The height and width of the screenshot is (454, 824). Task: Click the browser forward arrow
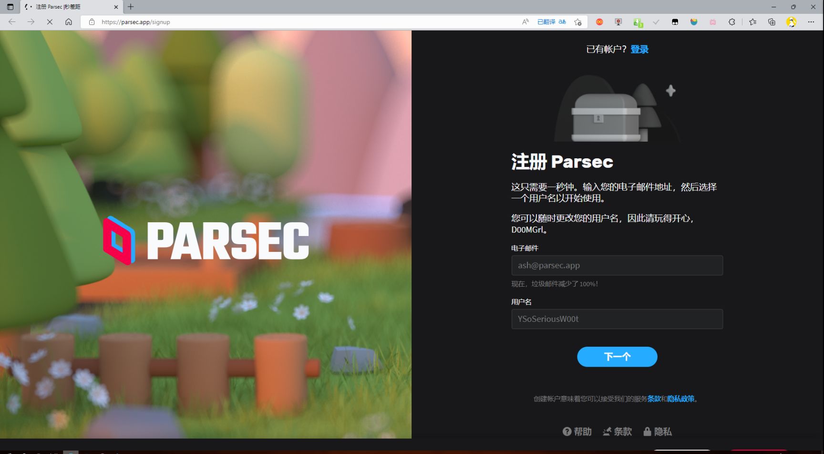pyautogui.click(x=31, y=22)
